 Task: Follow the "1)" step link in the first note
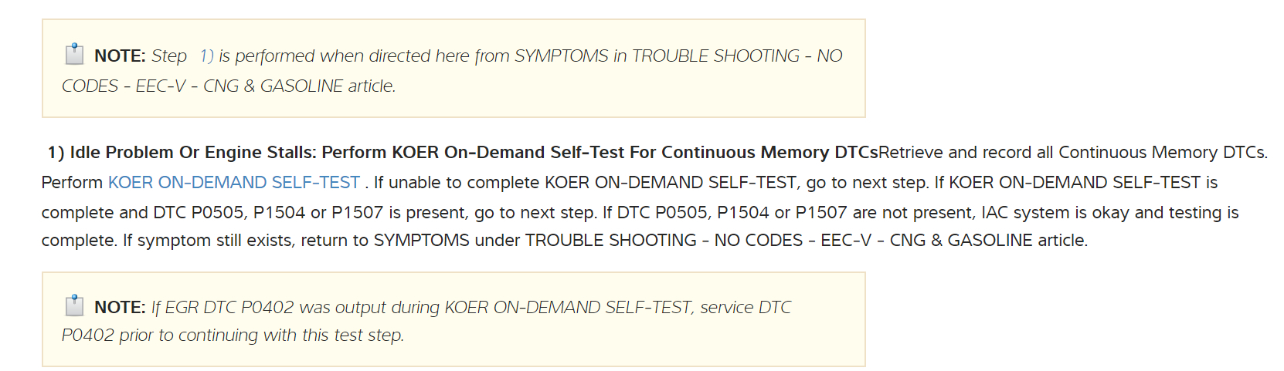[x=206, y=56]
